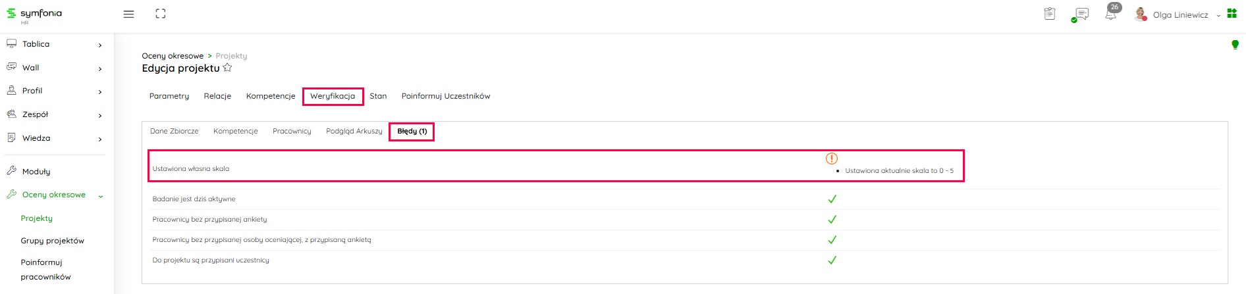The image size is (1246, 294).
Task: Open the clipboard tasks icon
Action: [1050, 14]
